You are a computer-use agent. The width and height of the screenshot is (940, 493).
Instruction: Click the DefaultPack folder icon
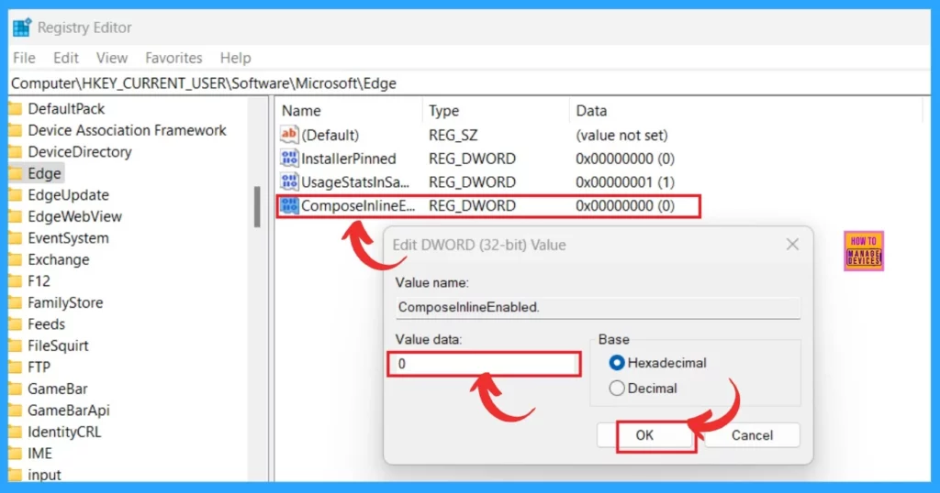(x=15, y=109)
